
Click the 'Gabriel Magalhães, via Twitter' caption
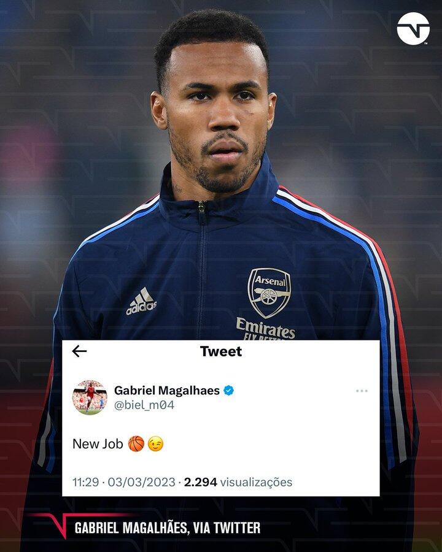(168, 527)
